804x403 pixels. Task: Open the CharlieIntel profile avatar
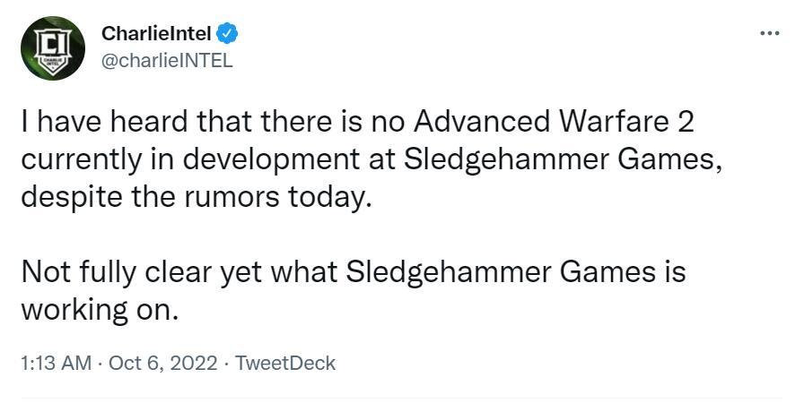[53, 47]
